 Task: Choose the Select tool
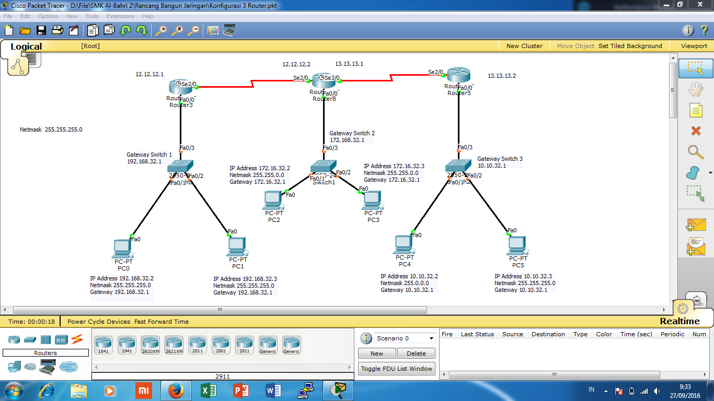click(x=696, y=68)
